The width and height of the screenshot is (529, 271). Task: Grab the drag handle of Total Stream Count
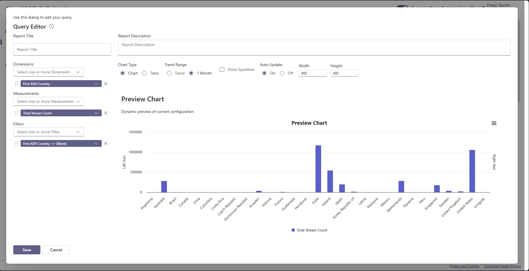[17, 113]
